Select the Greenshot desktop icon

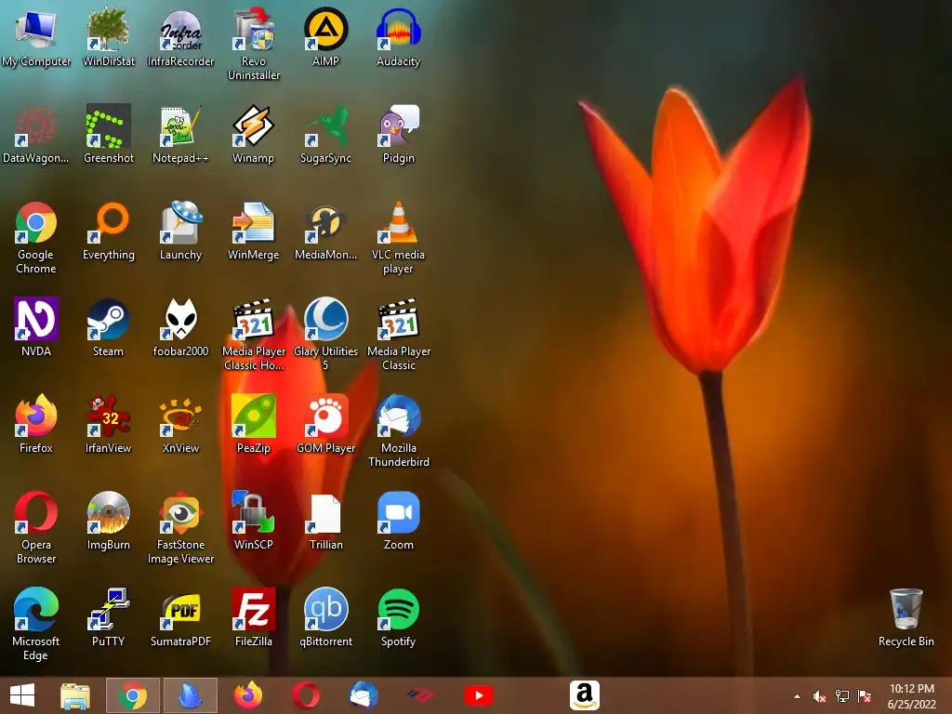point(108,134)
